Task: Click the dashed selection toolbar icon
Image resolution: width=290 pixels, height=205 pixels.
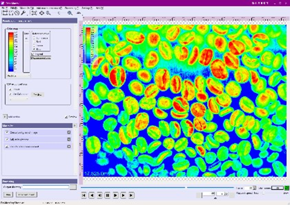Action: [11, 13]
